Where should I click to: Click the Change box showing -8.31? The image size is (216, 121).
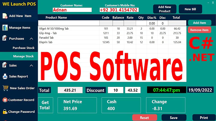pos(166,105)
